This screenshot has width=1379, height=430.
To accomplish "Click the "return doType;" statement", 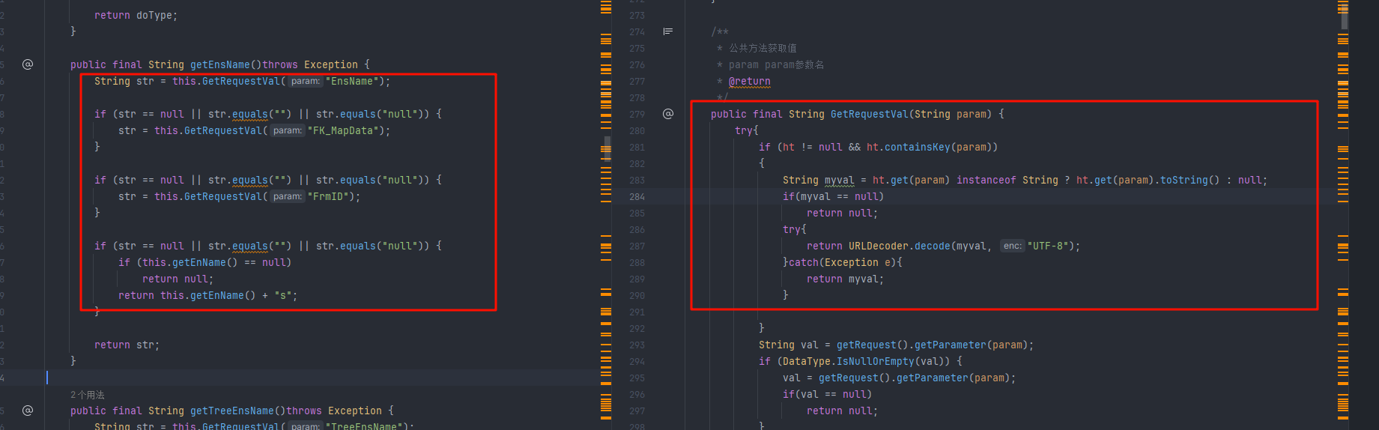I will [x=136, y=15].
